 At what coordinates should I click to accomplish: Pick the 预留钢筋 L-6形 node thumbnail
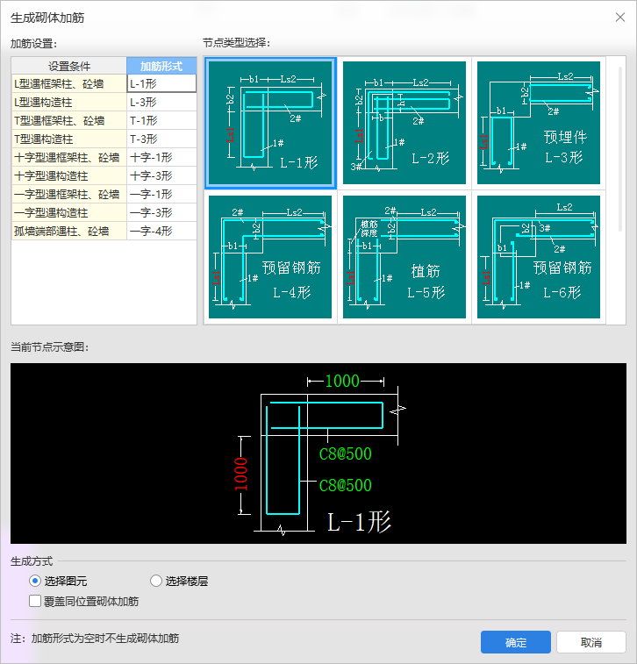point(539,257)
